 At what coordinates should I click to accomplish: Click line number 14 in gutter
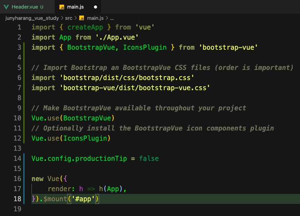[17, 159]
